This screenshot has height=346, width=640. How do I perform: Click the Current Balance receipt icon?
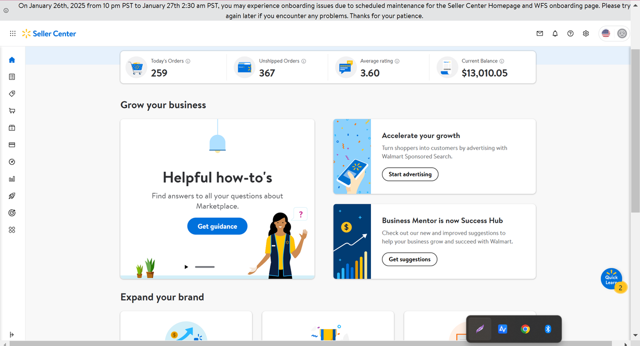click(x=447, y=67)
